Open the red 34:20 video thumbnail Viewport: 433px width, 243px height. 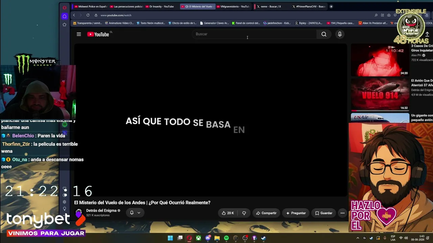click(380, 60)
